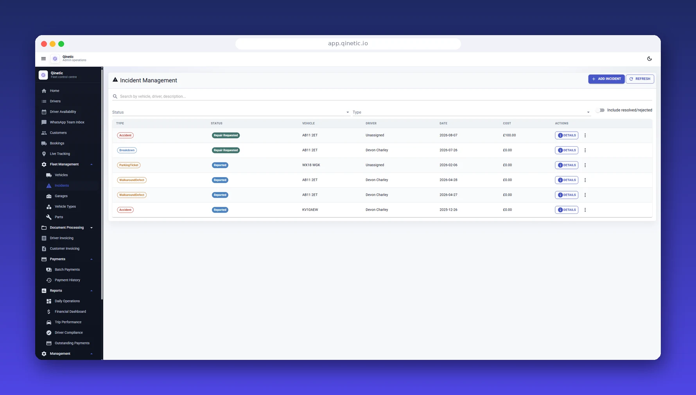Screen dimensions: 696x395
Task: Click Driver Availability calendar icon
Action: click(44, 112)
